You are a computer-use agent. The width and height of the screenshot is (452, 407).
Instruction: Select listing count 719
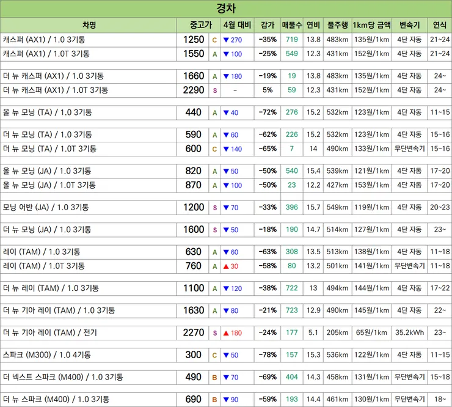coord(292,40)
